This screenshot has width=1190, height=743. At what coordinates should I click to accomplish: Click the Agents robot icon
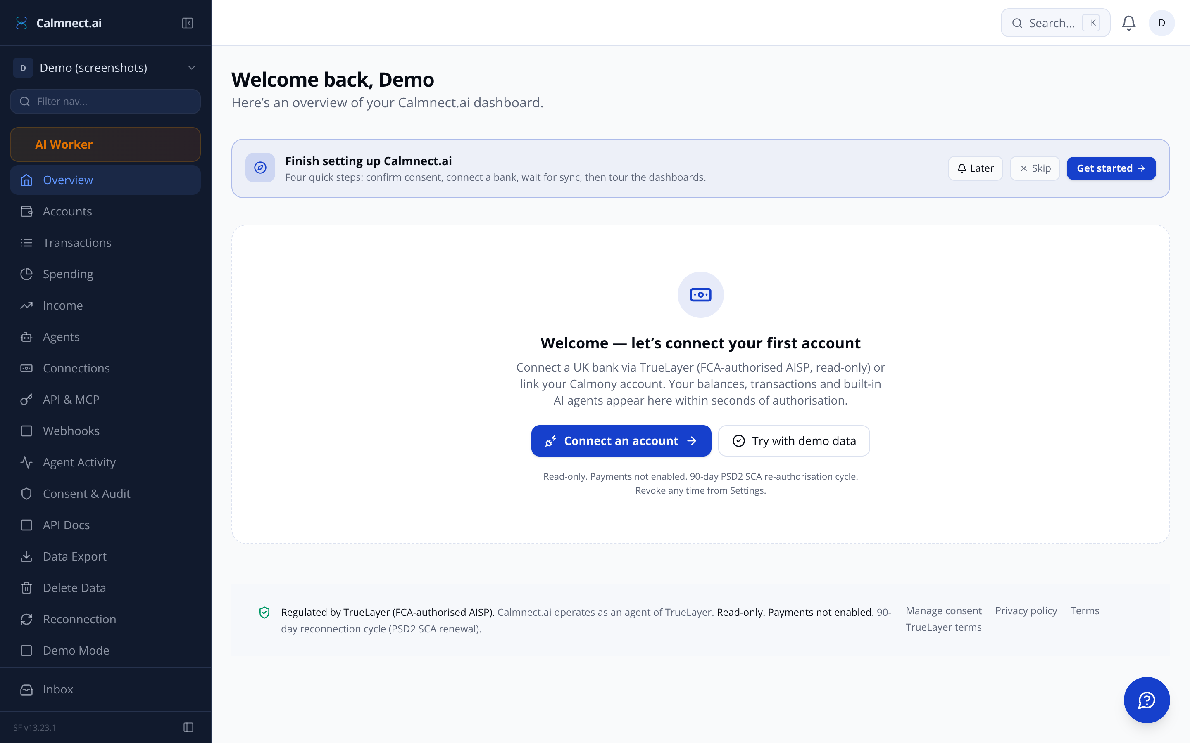(x=26, y=337)
